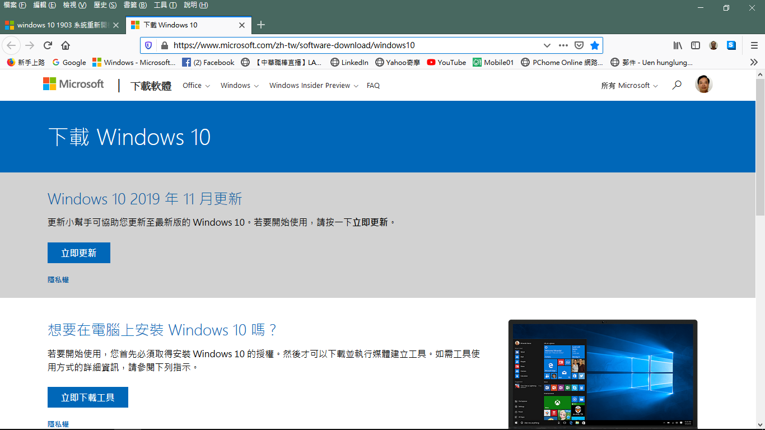The image size is (765, 430).
Task: Expand the Windows dropdown menu
Action: (240, 86)
